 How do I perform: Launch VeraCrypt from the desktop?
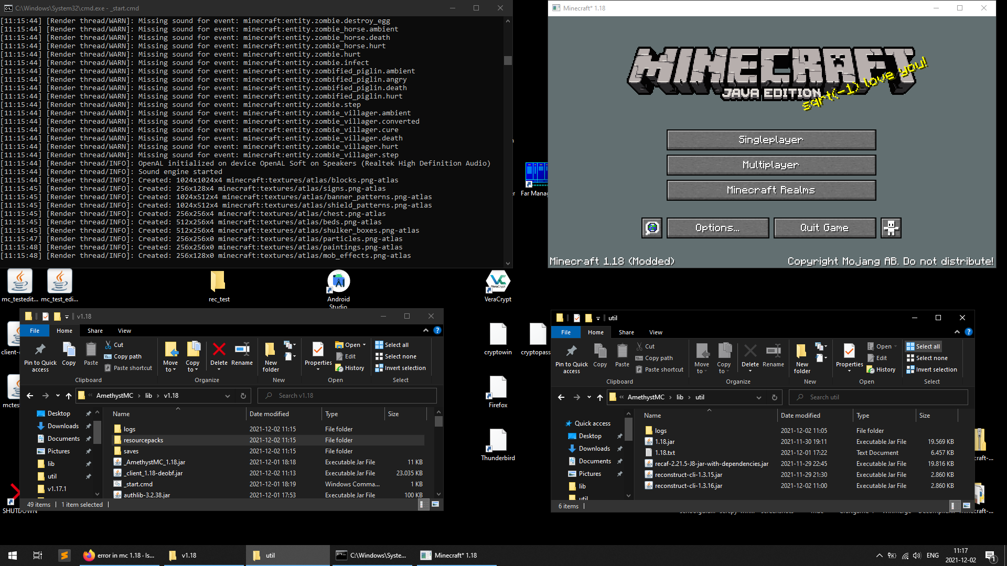pos(497,280)
